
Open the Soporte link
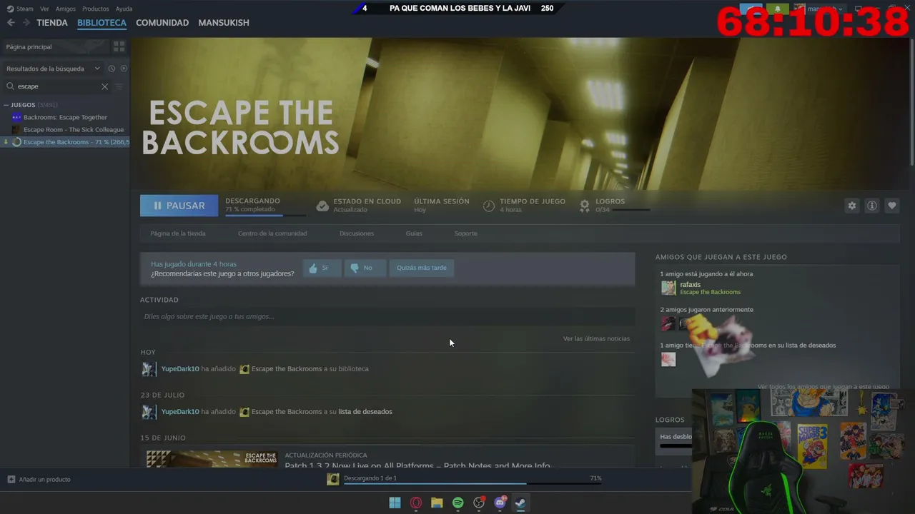[x=466, y=233]
